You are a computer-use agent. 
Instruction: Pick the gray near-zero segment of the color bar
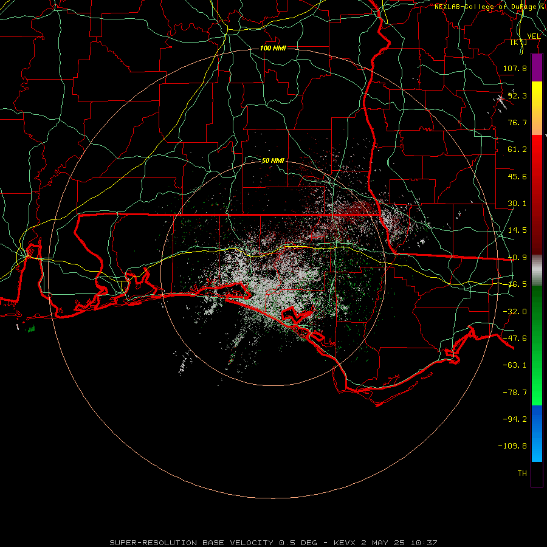point(537,270)
